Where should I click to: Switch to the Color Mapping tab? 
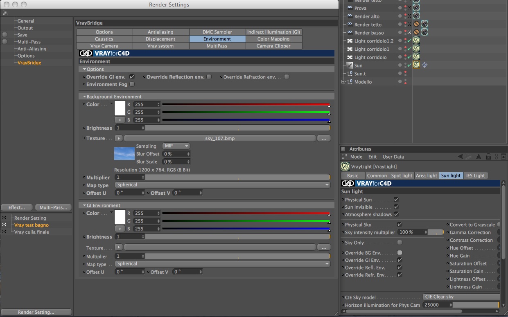click(x=273, y=39)
